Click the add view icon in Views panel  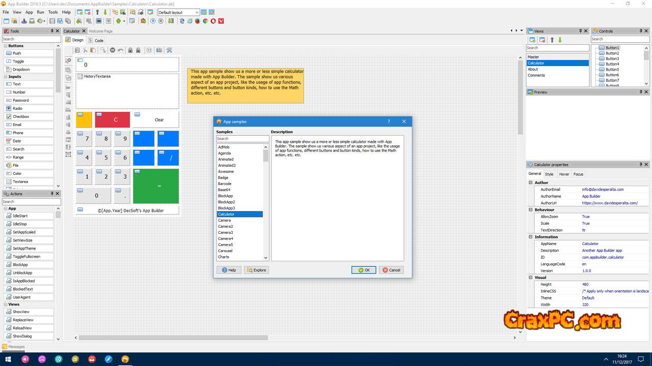point(532,40)
